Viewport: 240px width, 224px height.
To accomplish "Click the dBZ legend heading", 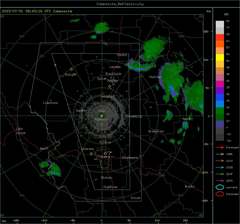I will [x=226, y=14].
